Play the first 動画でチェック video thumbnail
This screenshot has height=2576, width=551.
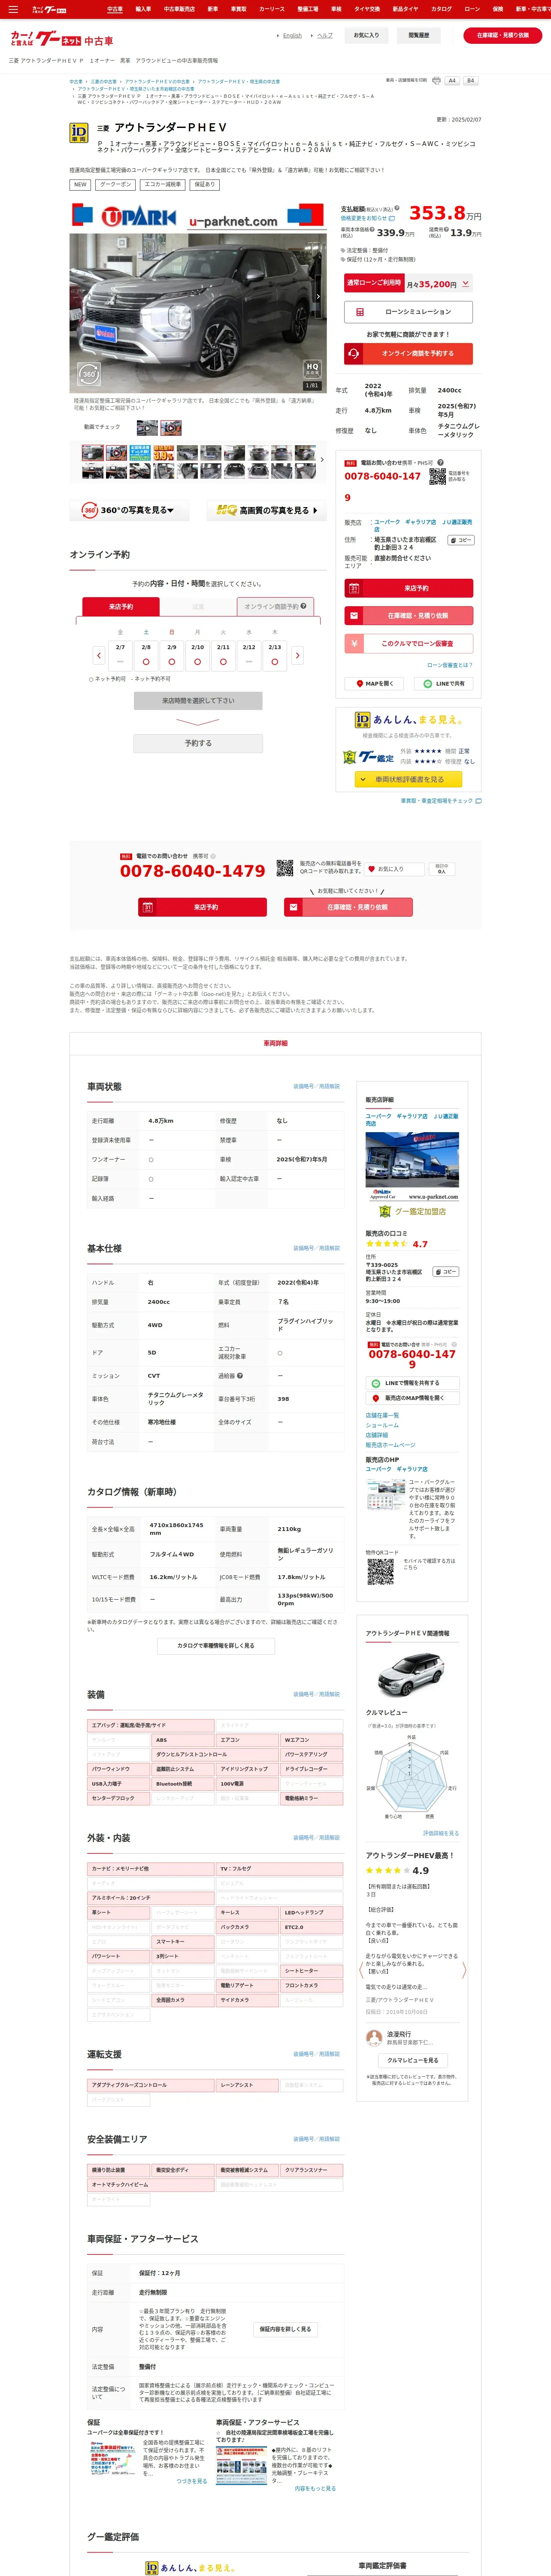click(147, 427)
